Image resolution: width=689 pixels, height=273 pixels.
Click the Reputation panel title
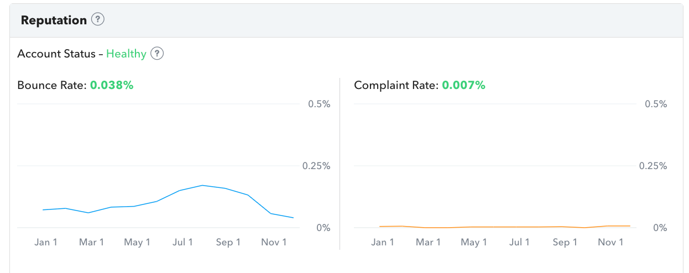(x=54, y=20)
